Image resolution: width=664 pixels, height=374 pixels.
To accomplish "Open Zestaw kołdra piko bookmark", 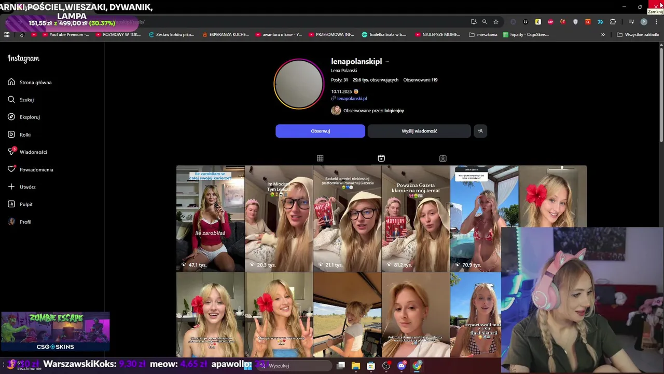I will pyautogui.click(x=171, y=35).
